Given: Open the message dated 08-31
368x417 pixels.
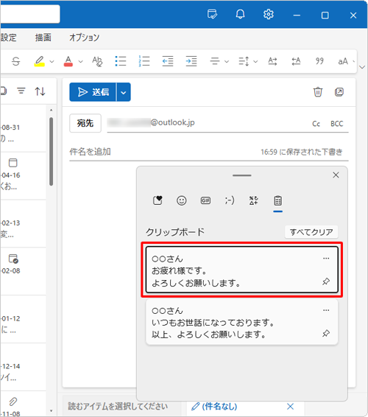Looking at the screenshot, I should [x=23, y=128].
